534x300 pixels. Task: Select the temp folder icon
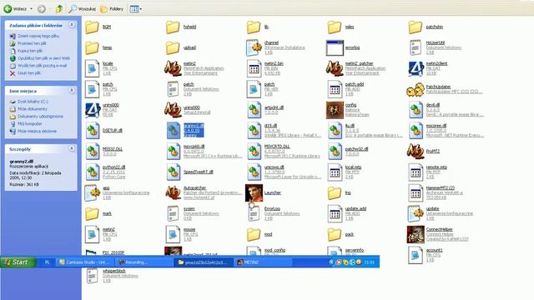pos(92,47)
